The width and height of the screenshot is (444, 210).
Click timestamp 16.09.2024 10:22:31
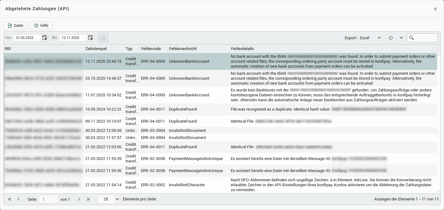coord(103,109)
